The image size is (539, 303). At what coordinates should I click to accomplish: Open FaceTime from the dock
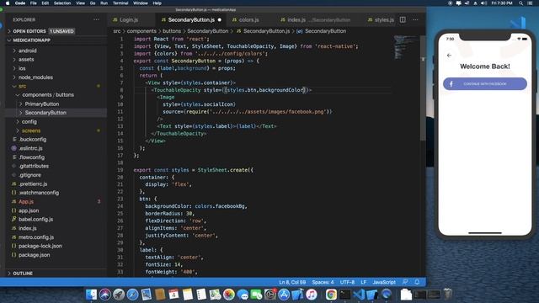click(256, 295)
